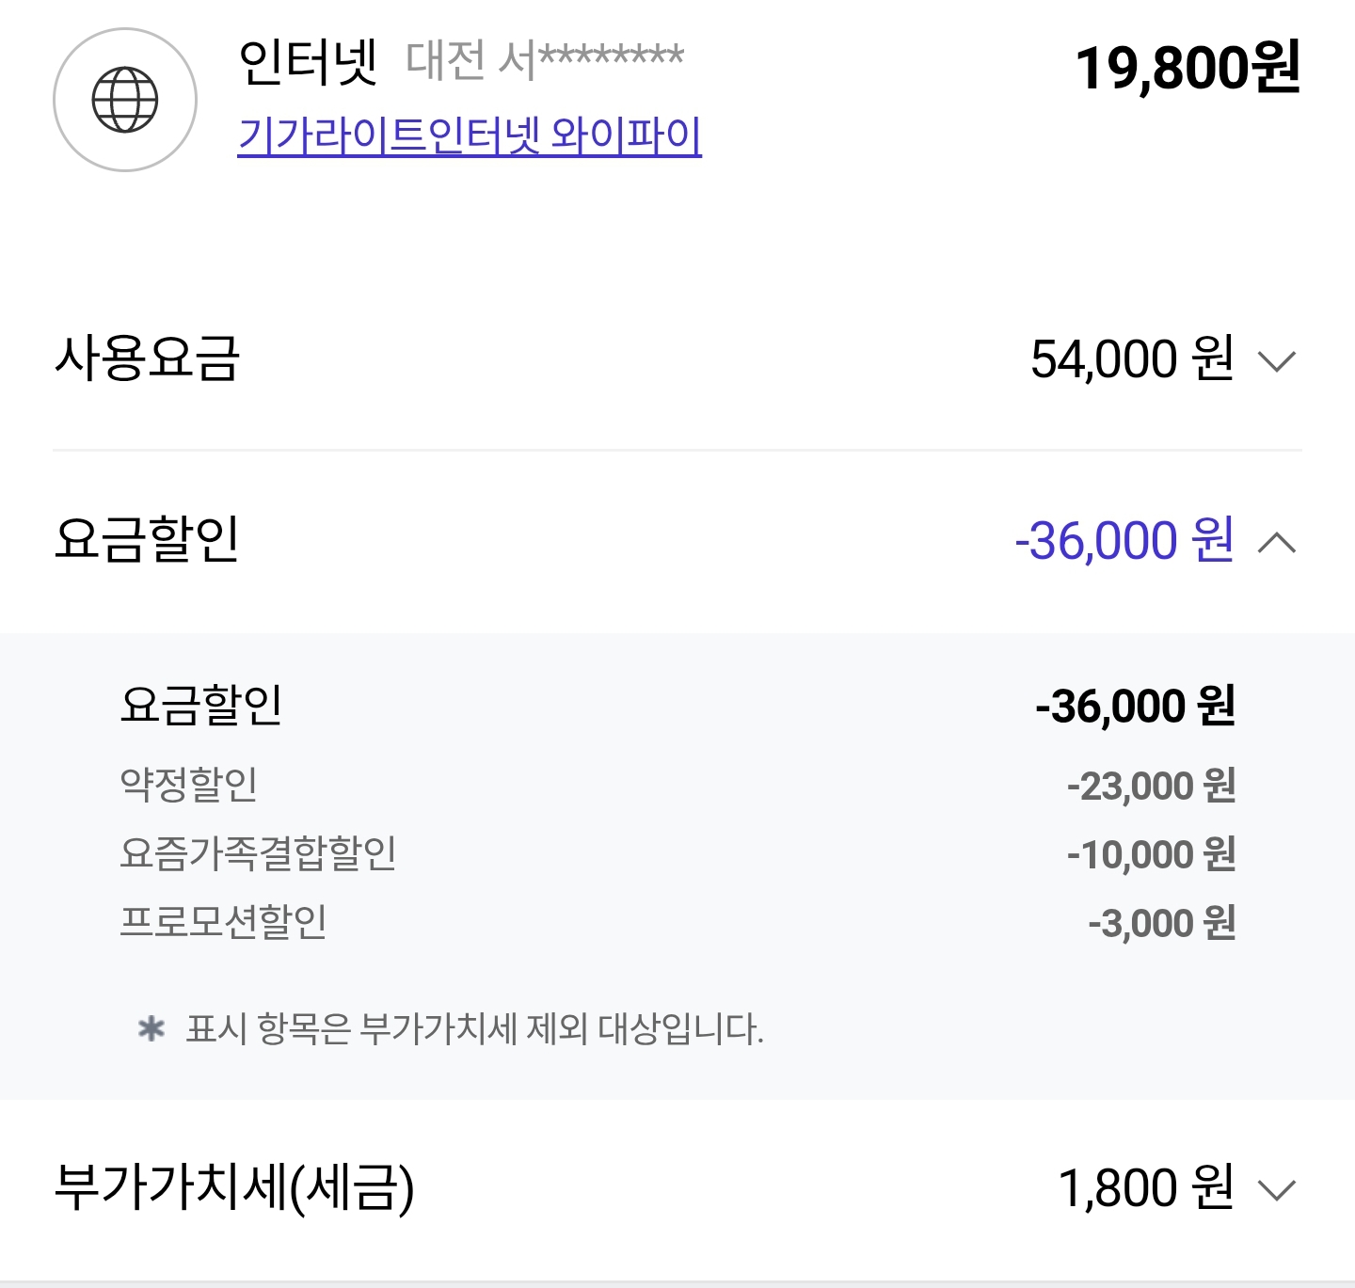Click the blue -36,000 원 discount total
This screenshot has width=1355, height=1288.
pyautogui.click(x=1124, y=540)
